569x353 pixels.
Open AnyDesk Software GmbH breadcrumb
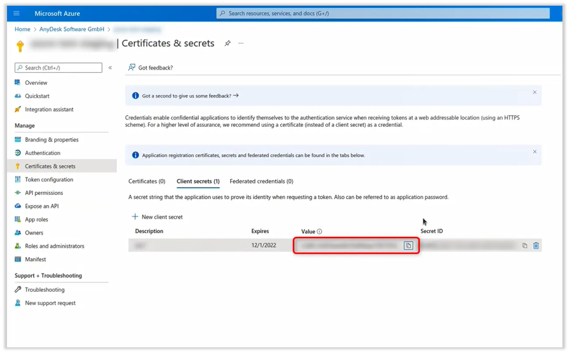click(72, 29)
